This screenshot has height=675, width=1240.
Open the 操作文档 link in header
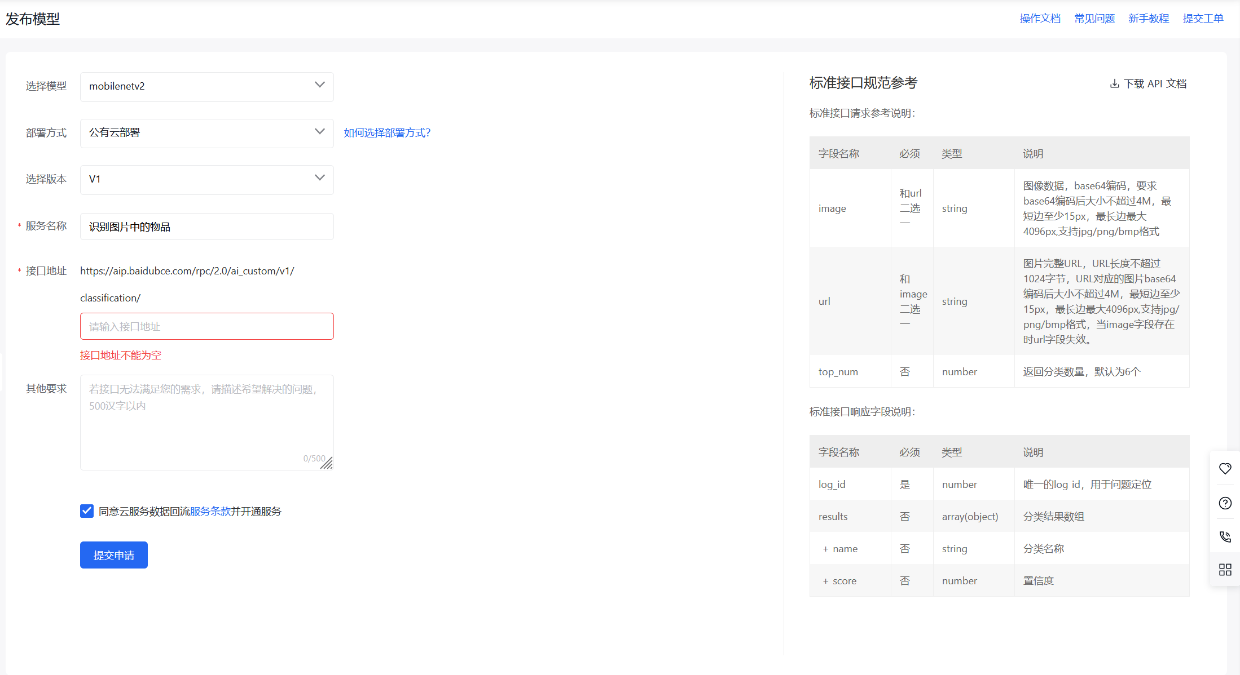click(x=1040, y=19)
